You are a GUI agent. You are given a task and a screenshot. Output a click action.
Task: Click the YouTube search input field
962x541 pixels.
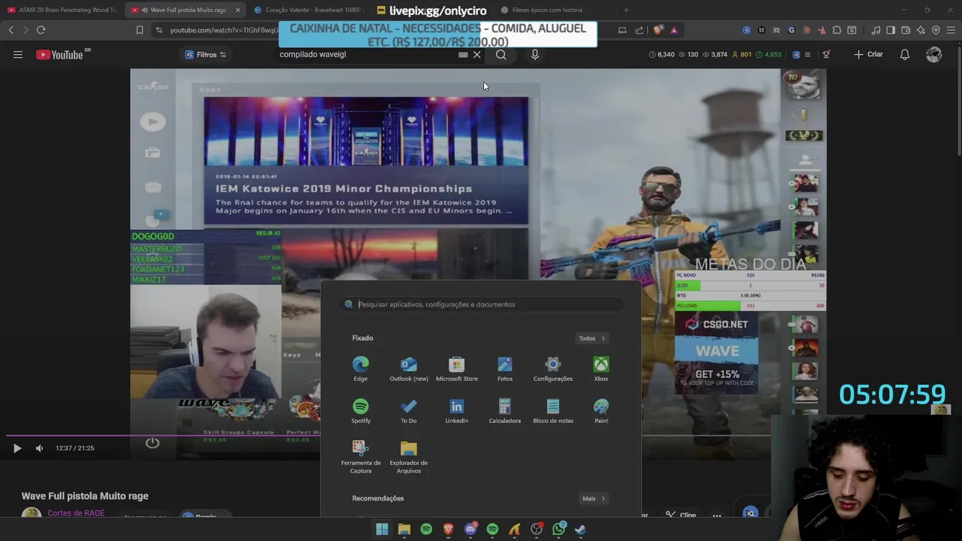pyautogui.click(x=368, y=54)
